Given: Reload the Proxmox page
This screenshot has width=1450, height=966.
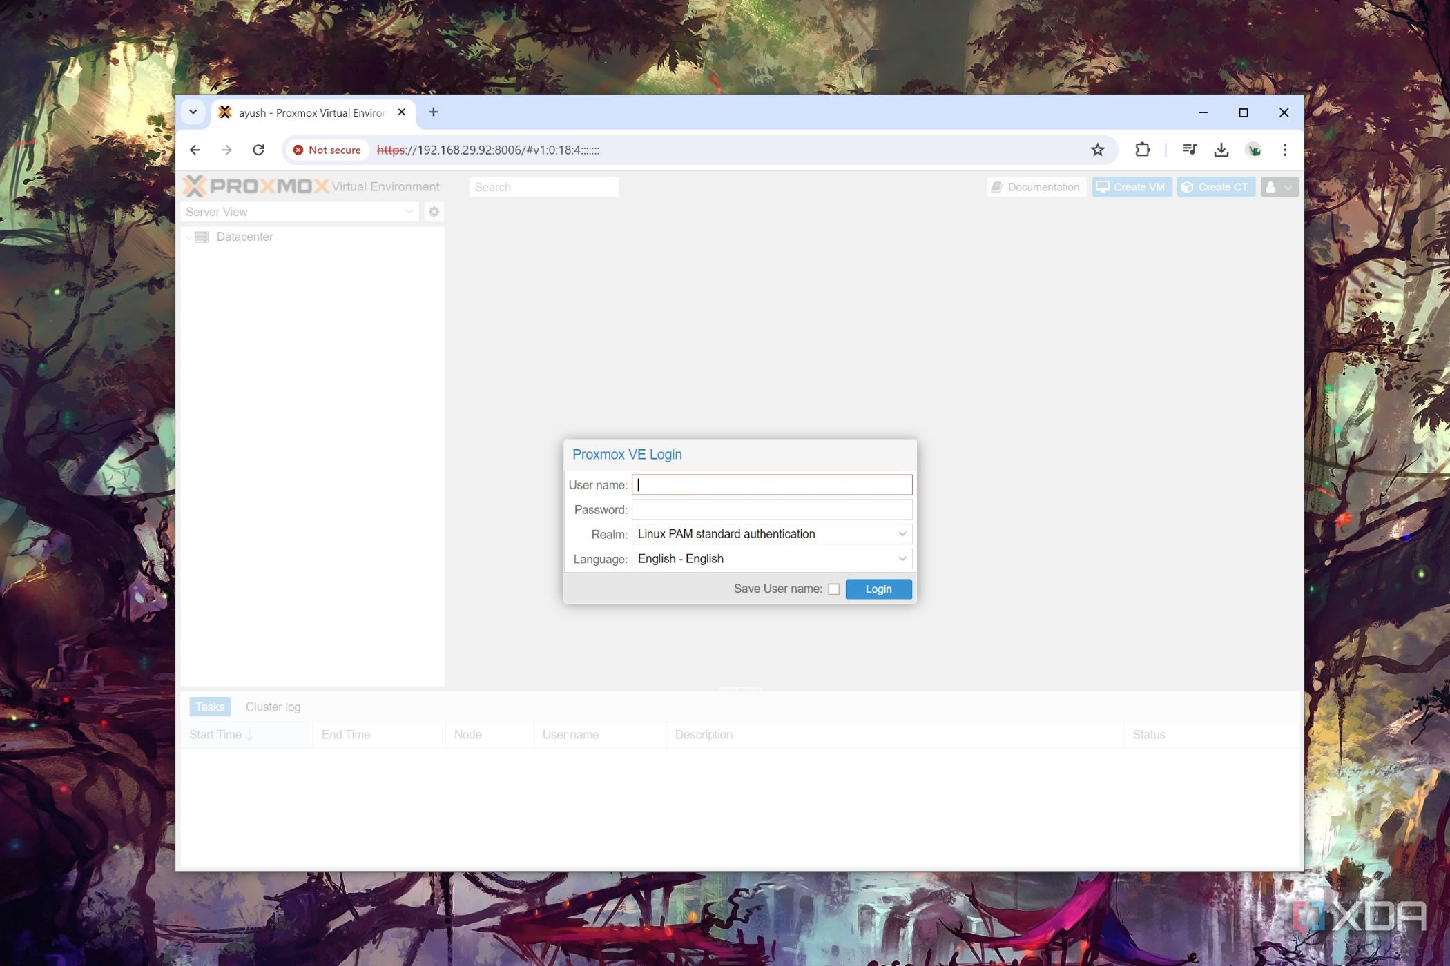Looking at the screenshot, I should 258,150.
